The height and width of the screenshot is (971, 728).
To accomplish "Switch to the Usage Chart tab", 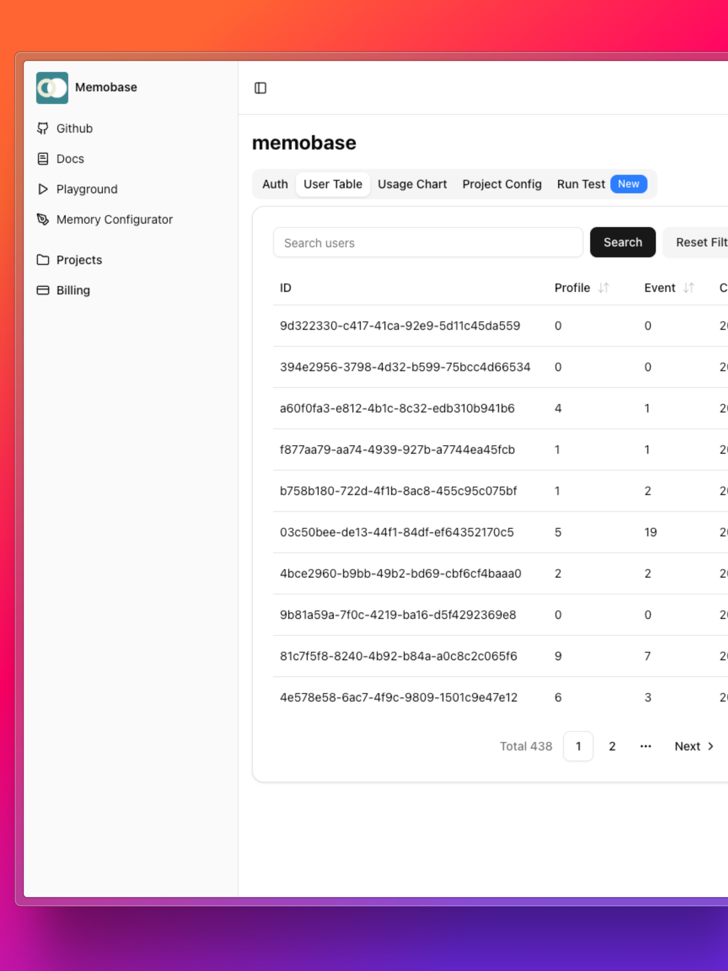I will (x=412, y=184).
